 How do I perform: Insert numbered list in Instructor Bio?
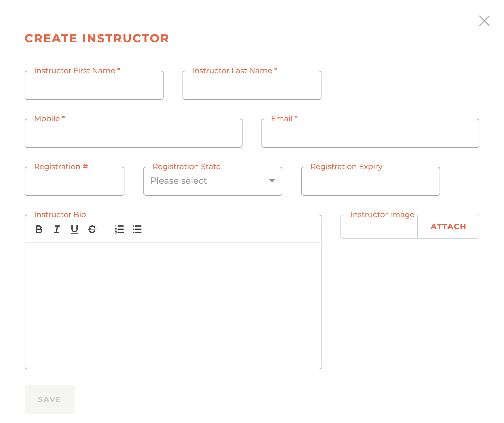(119, 229)
